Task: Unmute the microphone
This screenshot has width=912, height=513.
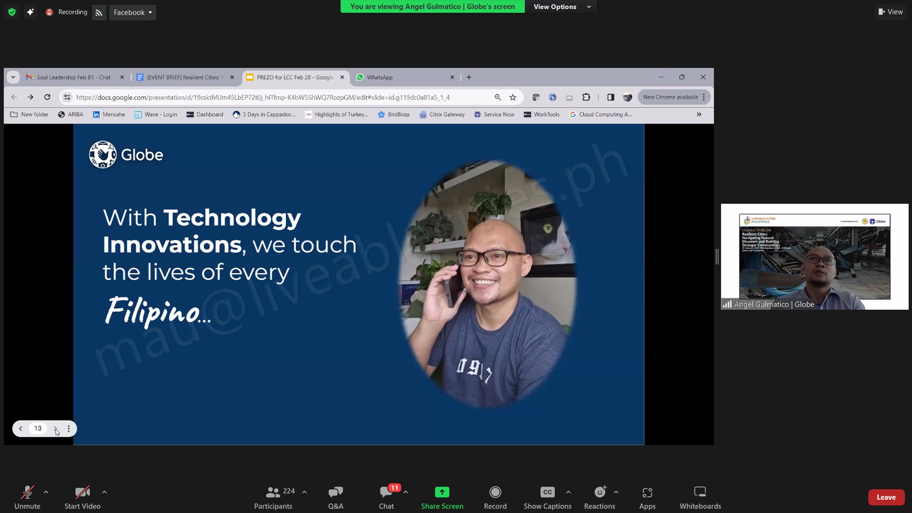Action: (27, 497)
